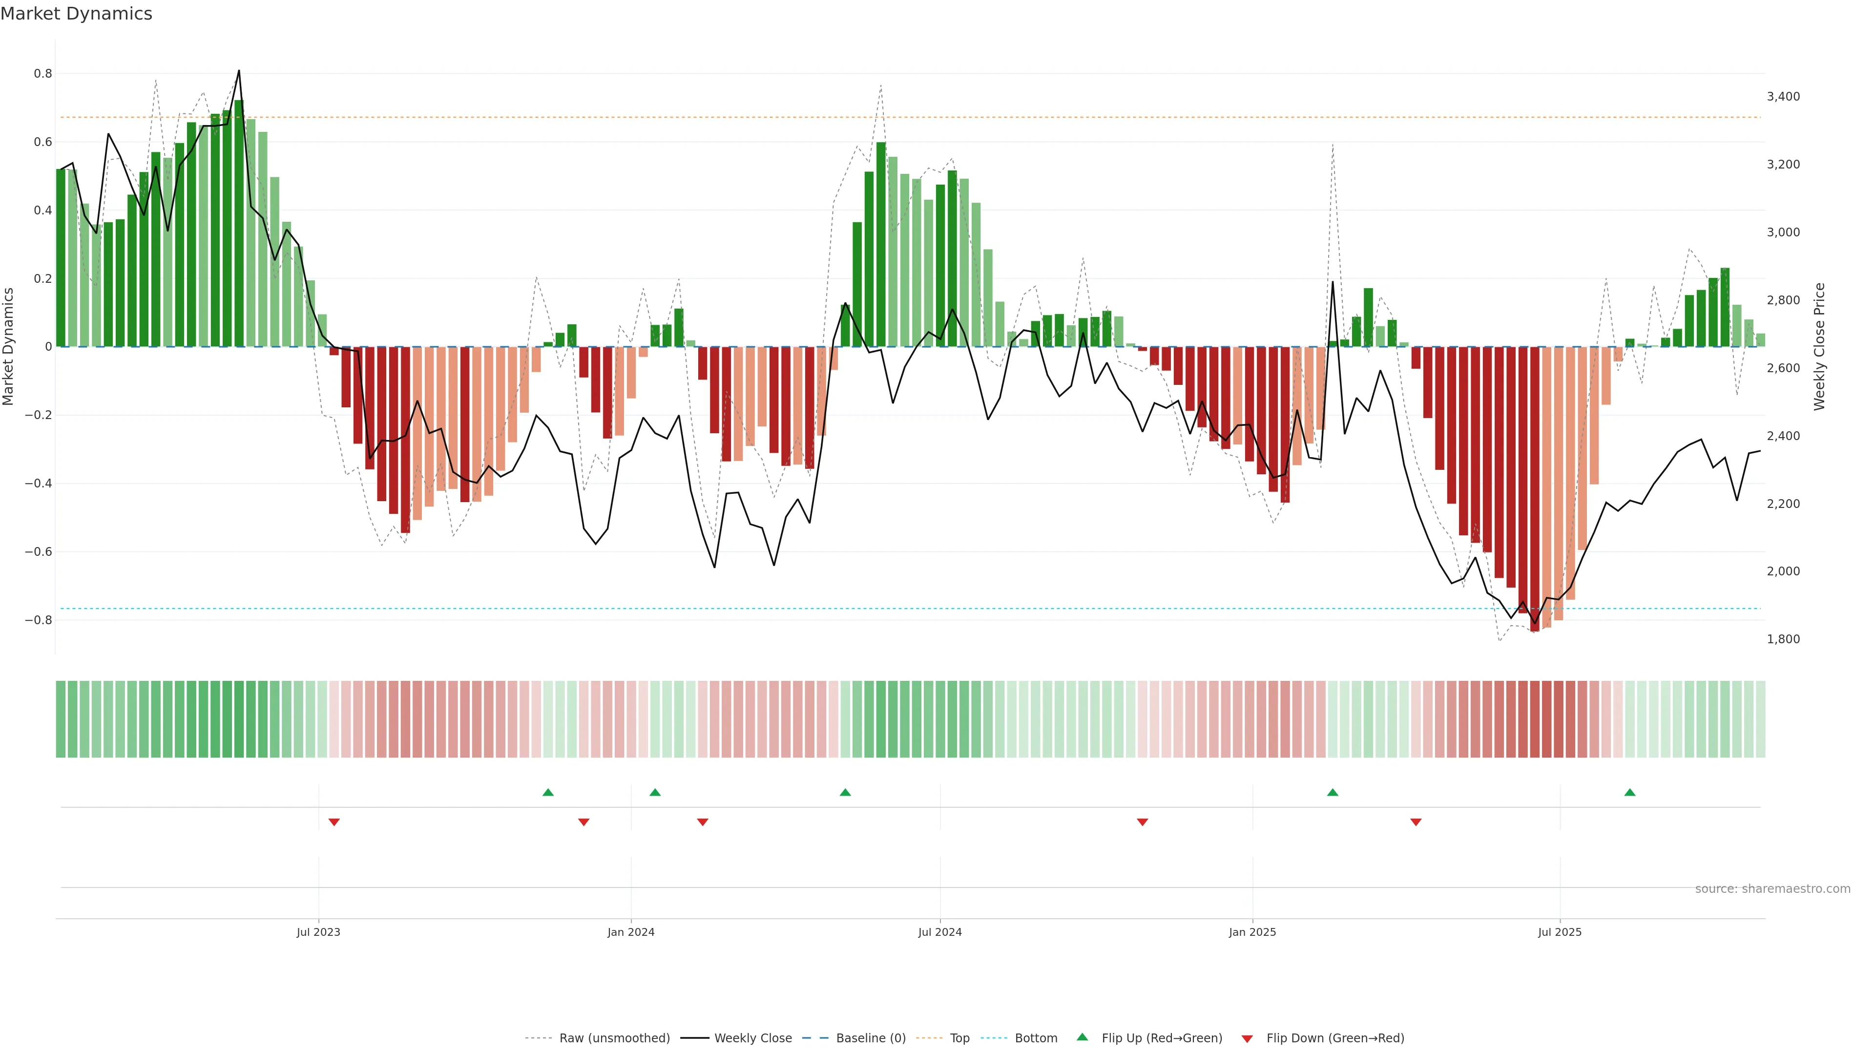
Task: Hide the Top legend series
Action: [x=959, y=1038]
